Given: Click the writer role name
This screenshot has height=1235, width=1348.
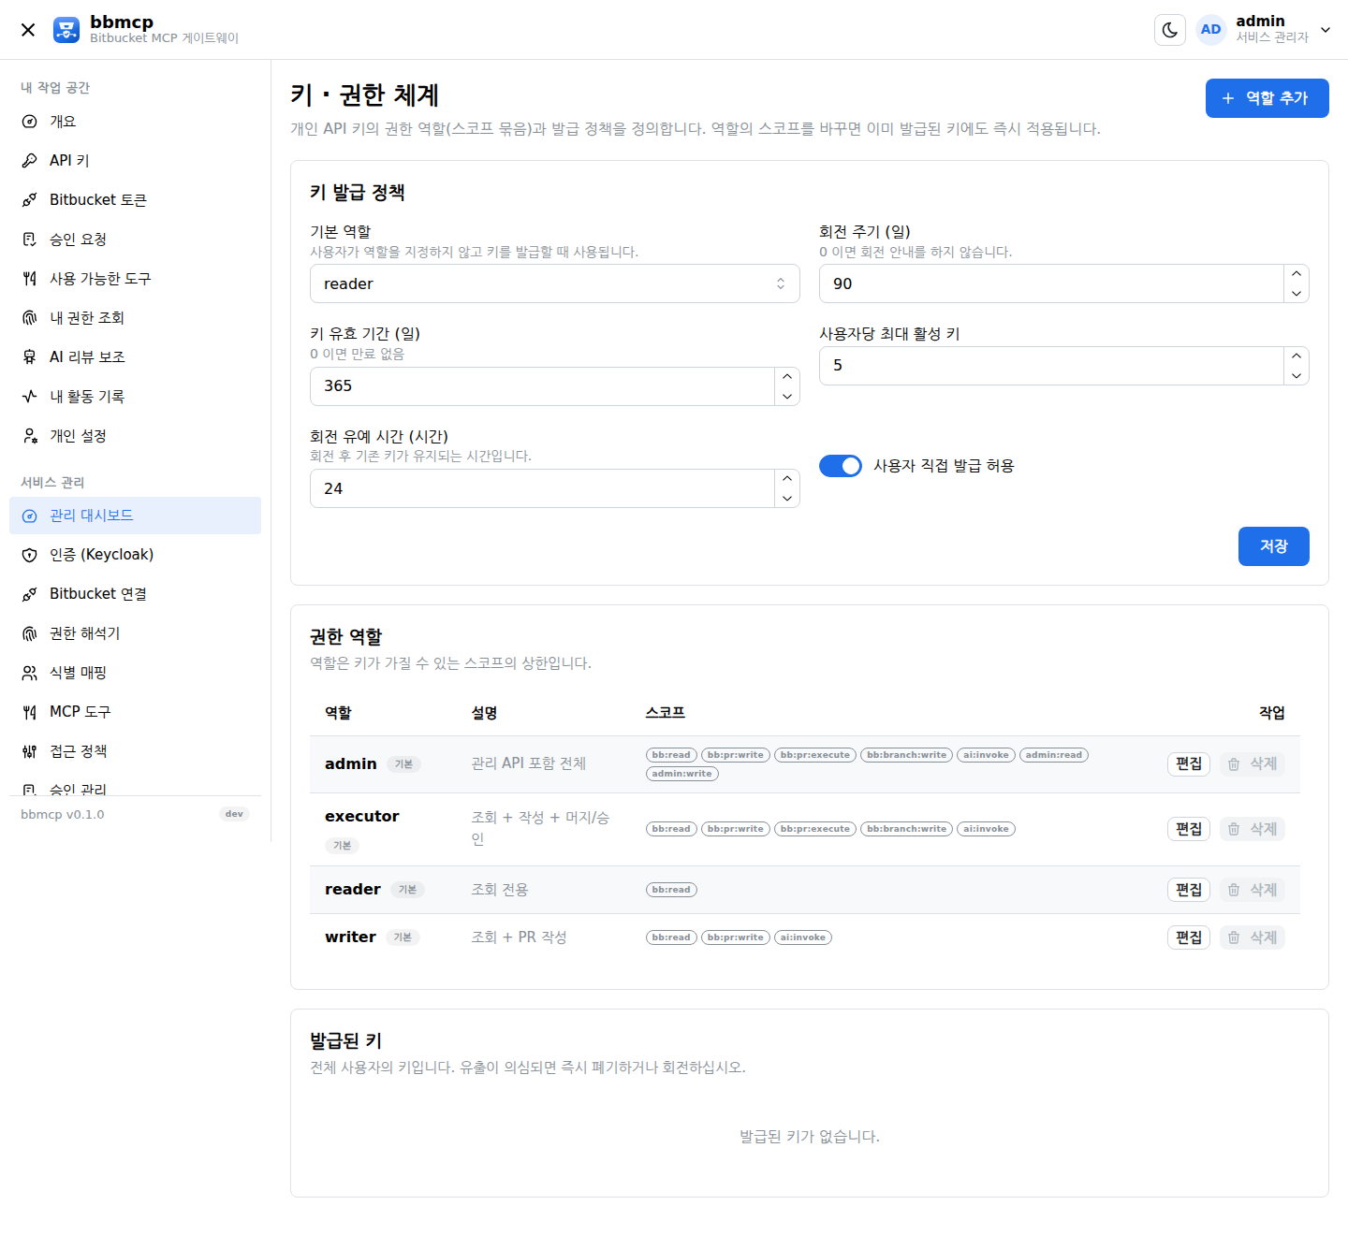Looking at the screenshot, I should [x=350, y=937].
